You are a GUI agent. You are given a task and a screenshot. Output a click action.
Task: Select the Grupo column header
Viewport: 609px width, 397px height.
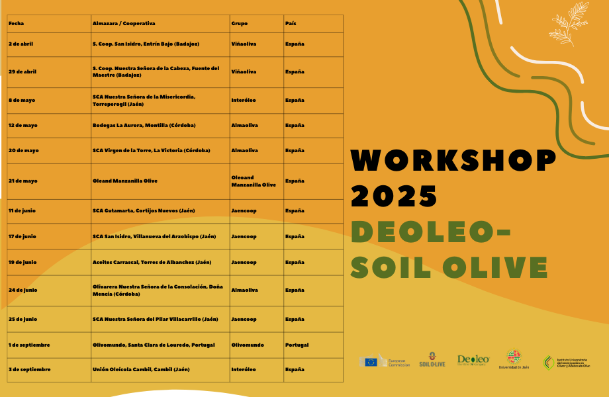point(239,23)
